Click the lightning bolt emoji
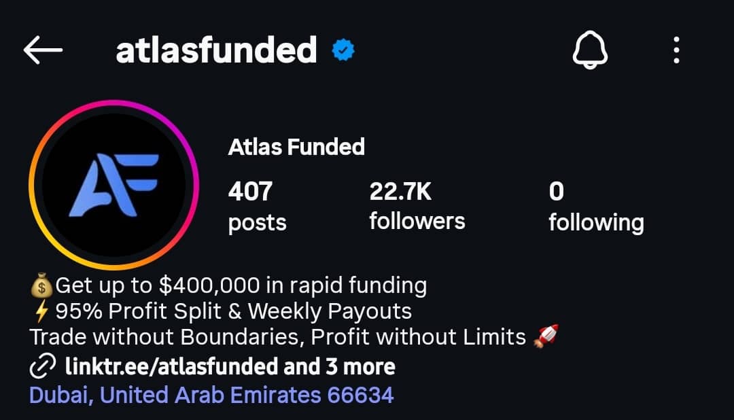Image resolution: width=734 pixels, height=420 pixels. coord(41,311)
